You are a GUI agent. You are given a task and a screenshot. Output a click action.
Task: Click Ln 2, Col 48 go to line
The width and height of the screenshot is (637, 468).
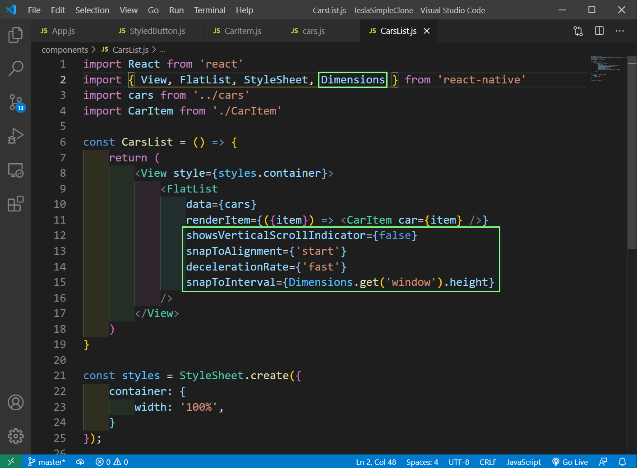point(376,462)
